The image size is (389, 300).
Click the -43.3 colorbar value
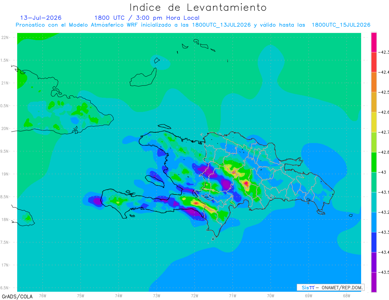(x=384, y=232)
